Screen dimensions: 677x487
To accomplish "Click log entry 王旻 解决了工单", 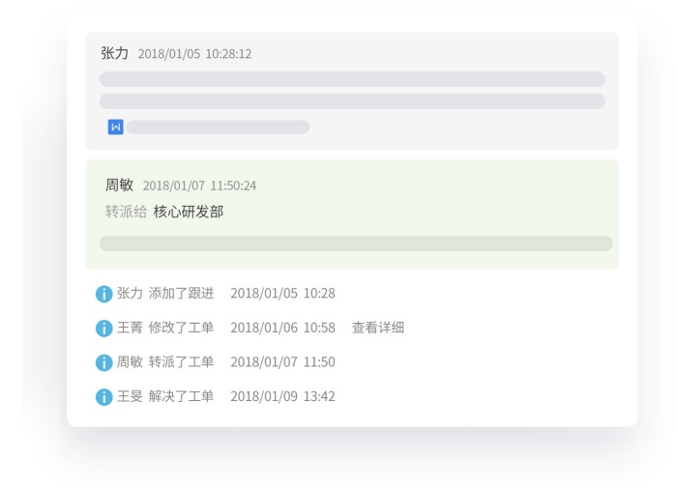I will point(165,396).
